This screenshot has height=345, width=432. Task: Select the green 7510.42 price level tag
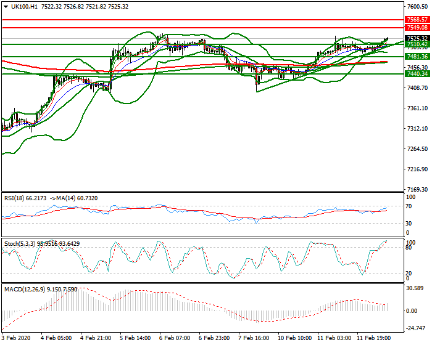[417, 44]
